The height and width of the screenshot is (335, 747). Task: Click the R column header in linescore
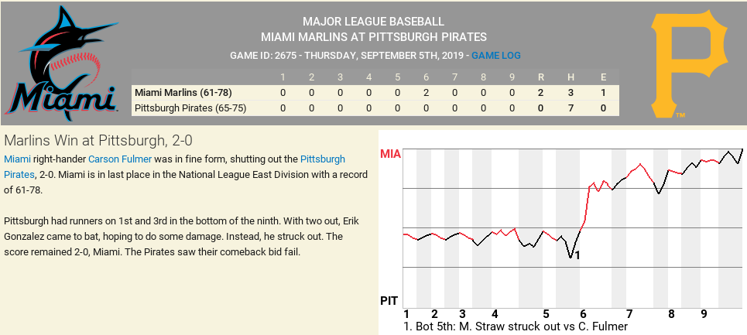tap(541, 77)
